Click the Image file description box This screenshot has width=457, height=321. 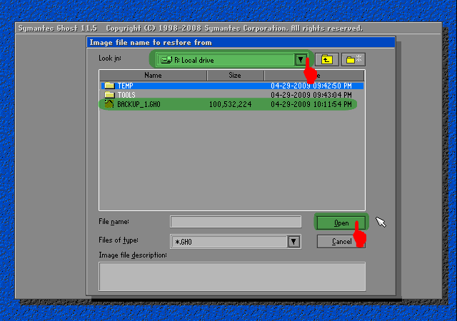tap(232, 277)
